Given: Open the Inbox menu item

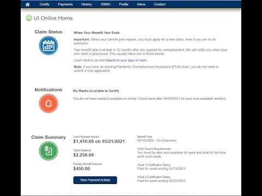Looking at the screenshot, I should pos(141,4).
